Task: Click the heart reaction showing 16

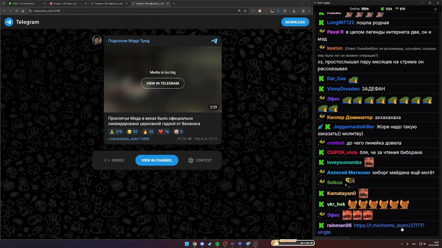Action: click(x=164, y=132)
